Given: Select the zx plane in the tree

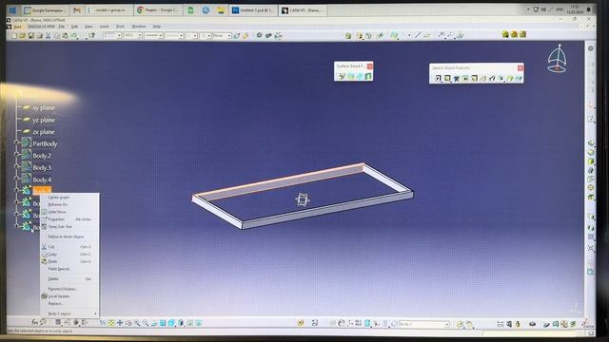Looking at the screenshot, I should coord(44,132).
